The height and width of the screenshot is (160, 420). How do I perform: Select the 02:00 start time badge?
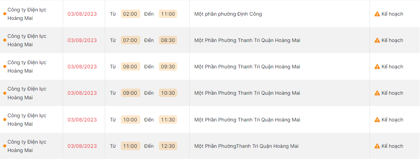tap(130, 14)
